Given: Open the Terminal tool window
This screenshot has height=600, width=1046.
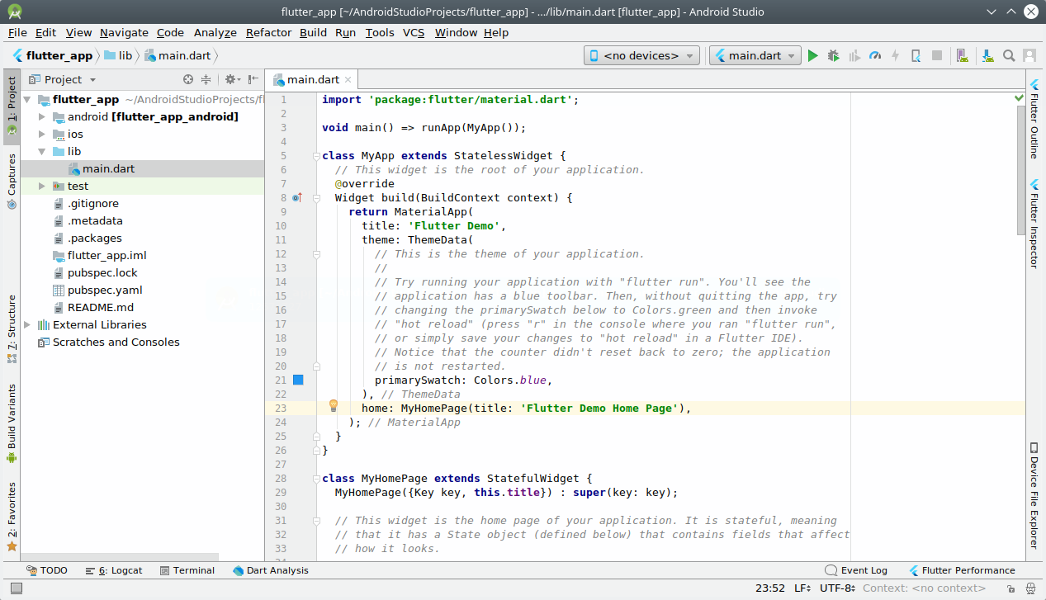Looking at the screenshot, I should point(188,569).
